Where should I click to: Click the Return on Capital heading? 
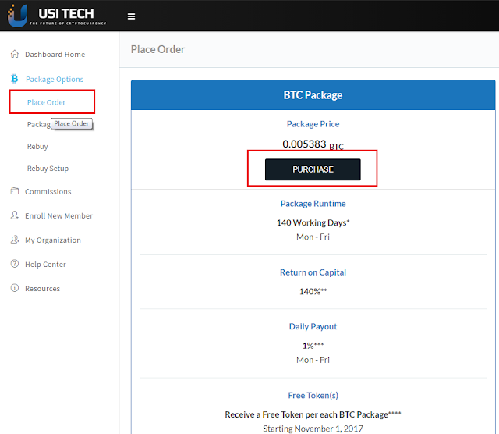point(313,272)
